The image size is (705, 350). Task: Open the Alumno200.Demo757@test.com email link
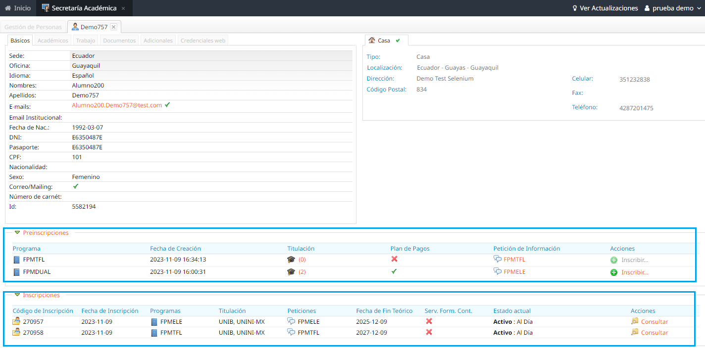click(x=117, y=105)
